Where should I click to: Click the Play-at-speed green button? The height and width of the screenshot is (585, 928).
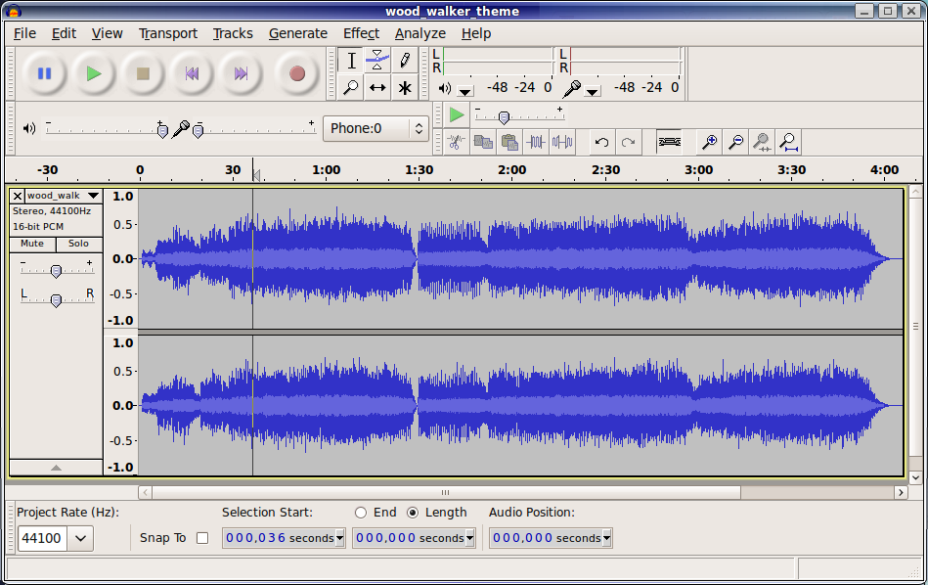tap(457, 114)
